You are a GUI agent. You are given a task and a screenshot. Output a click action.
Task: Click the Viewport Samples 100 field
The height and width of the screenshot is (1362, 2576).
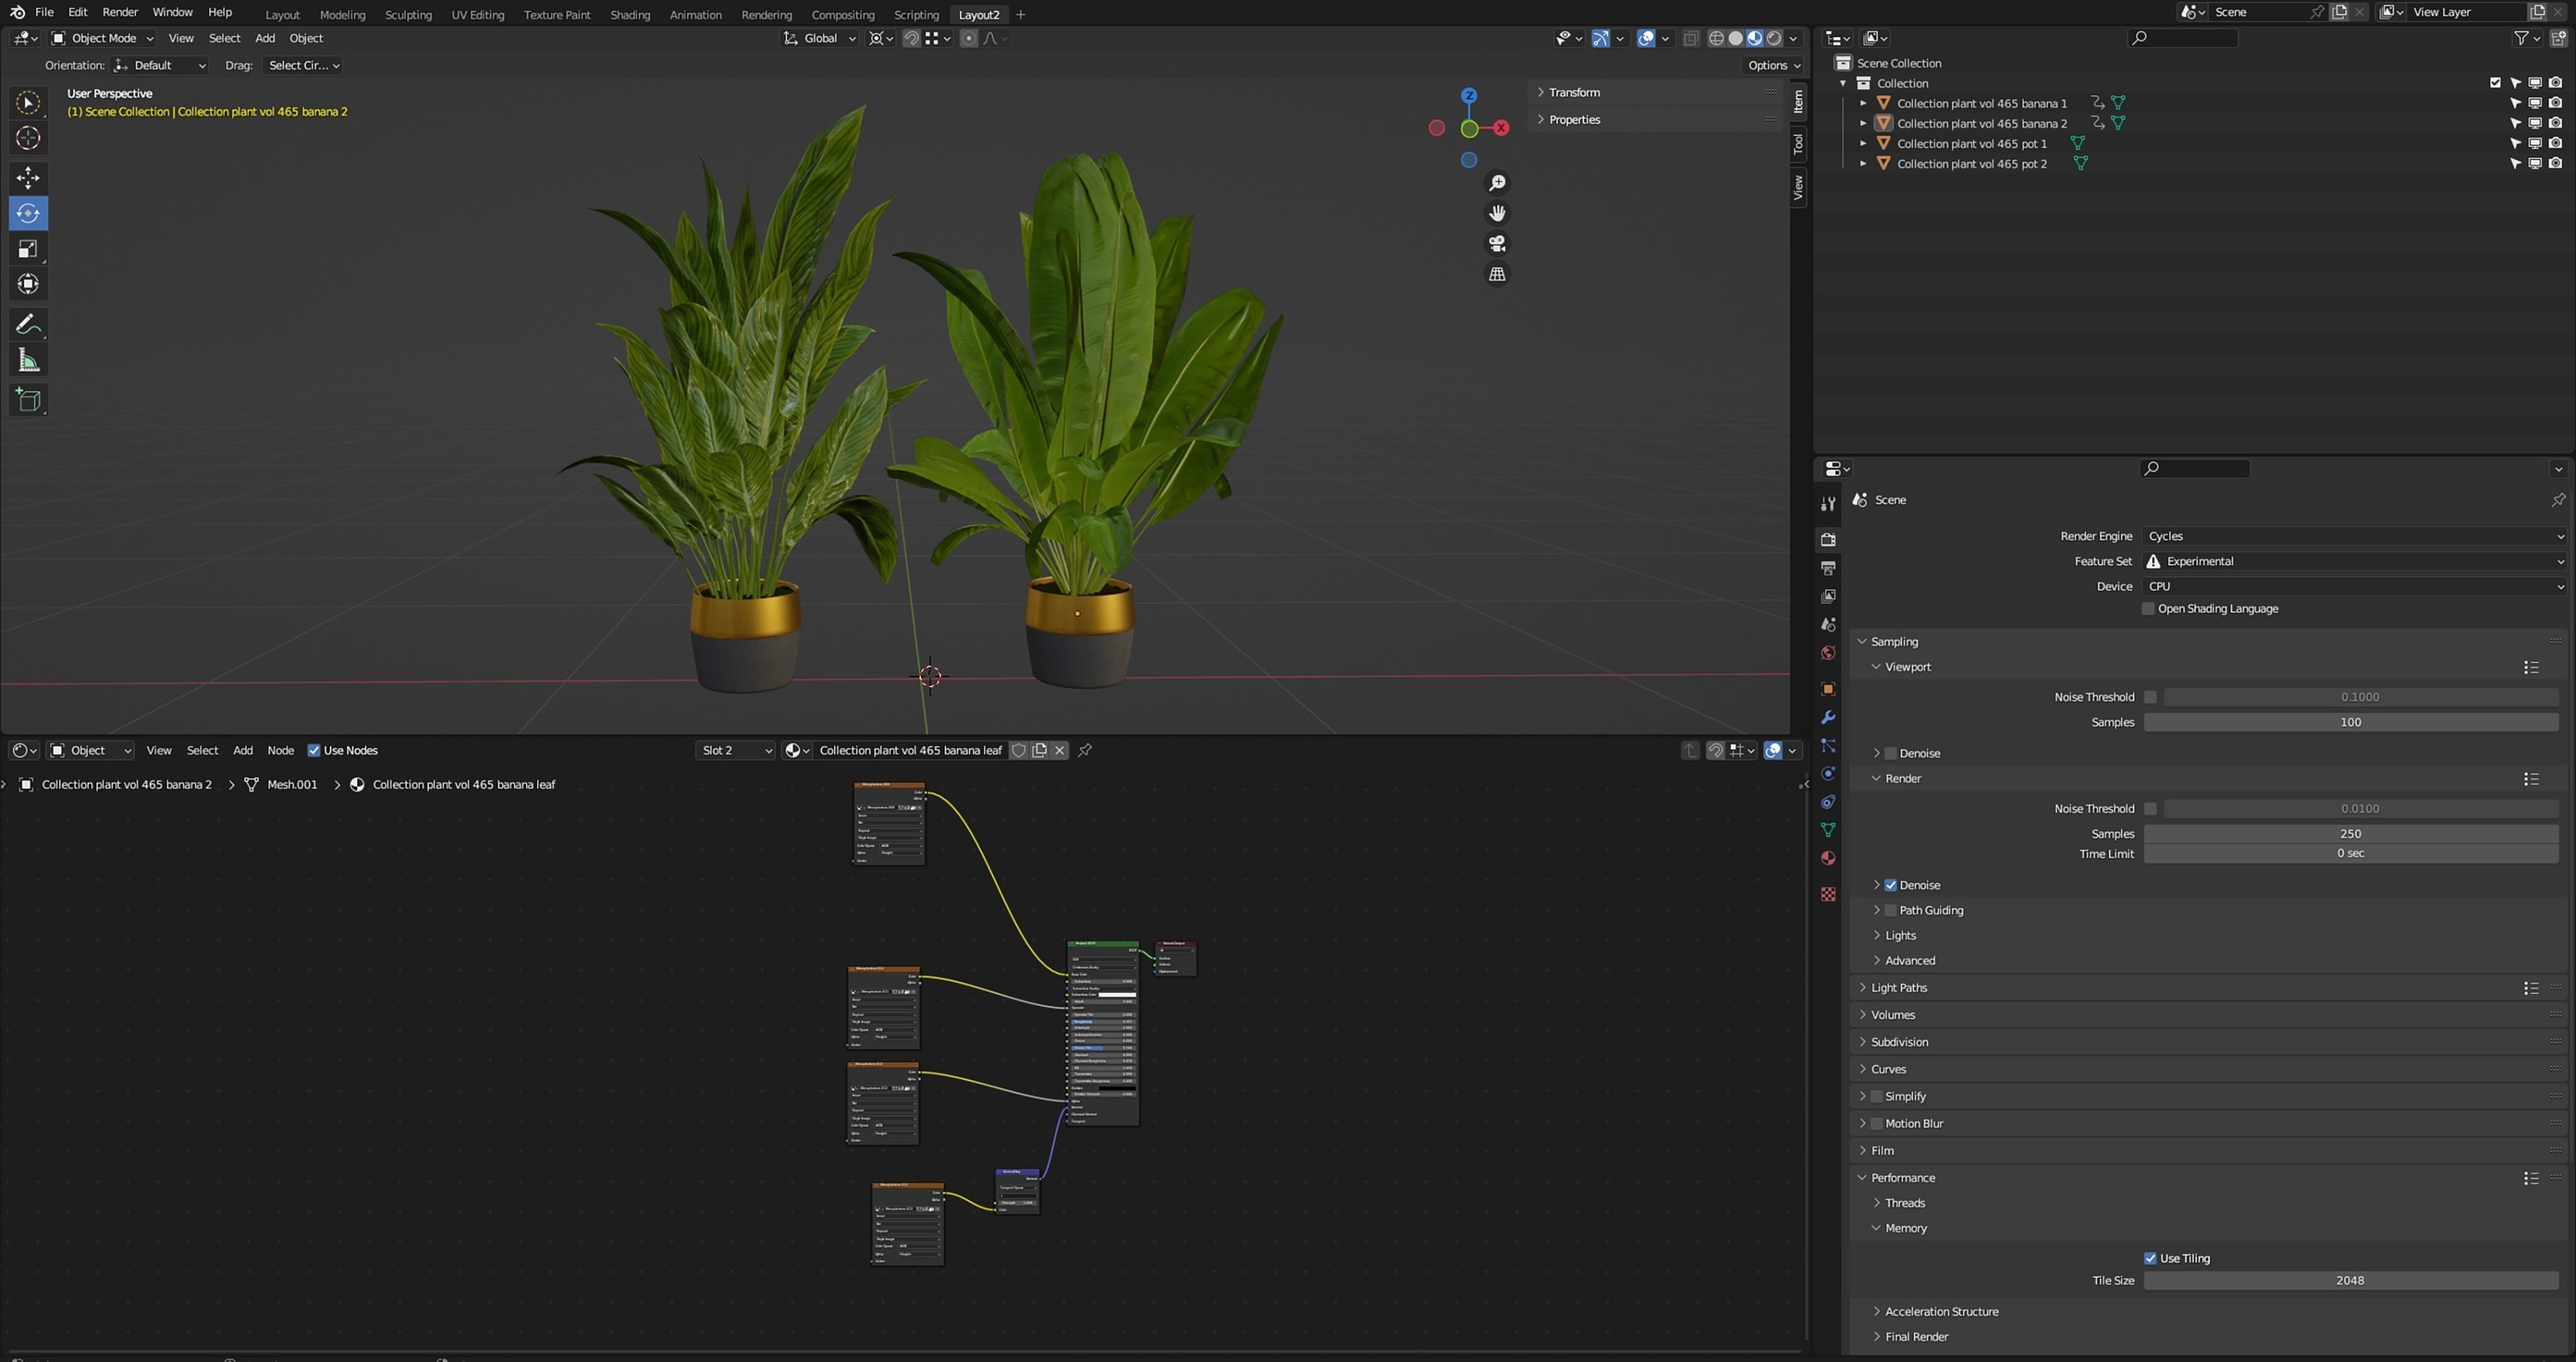(x=2351, y=722)
